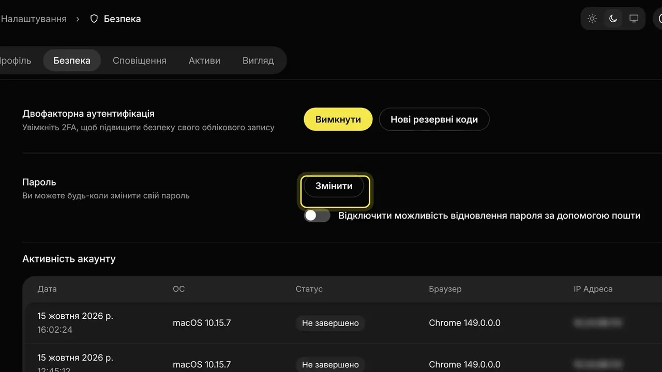Open the Профіль tab
Image resolution: width=662 pixels, height=372 pixels.
click(x=15, y=60)
